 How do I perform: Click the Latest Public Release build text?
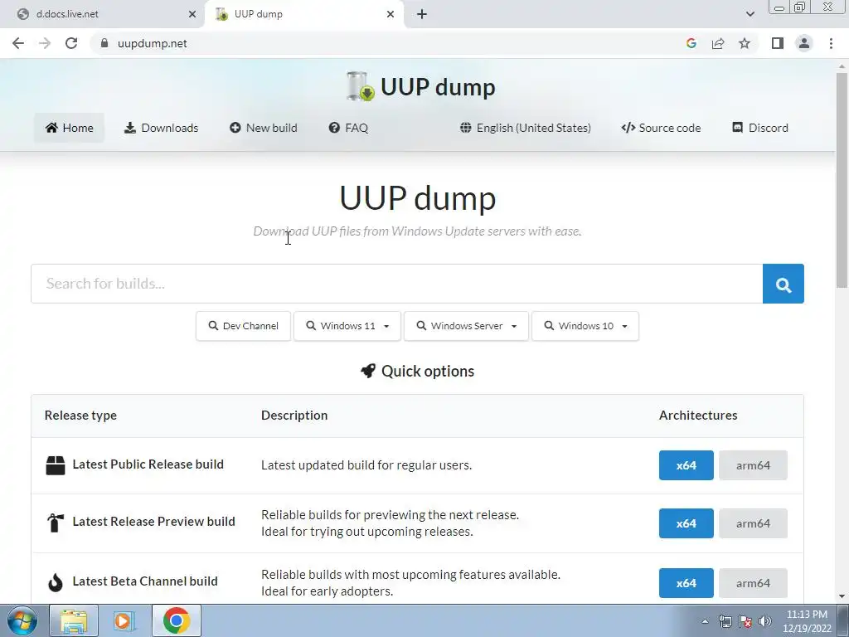point(148,464)
